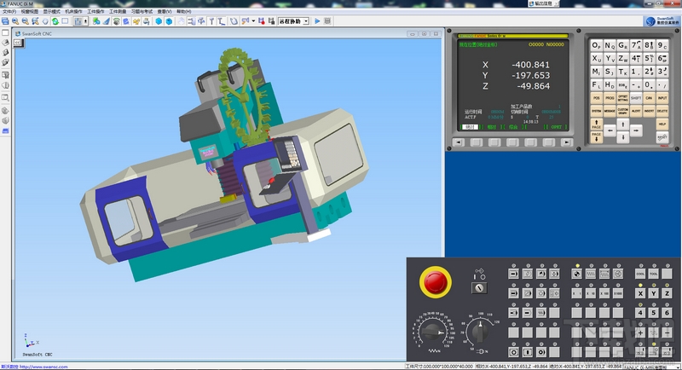Image resolution: width=682 pixels, height=370 pixels.
Task: Toggle the COOL coolant button
Action: [639, 274]
